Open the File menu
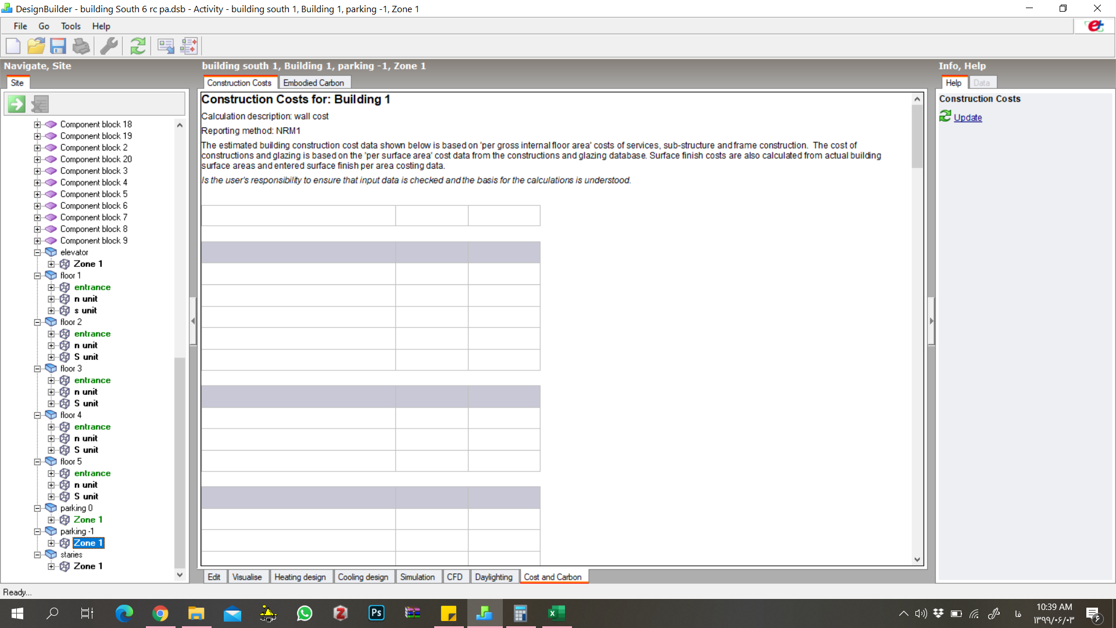Viewport: 1116px width, 628px height. click(20, 26)
